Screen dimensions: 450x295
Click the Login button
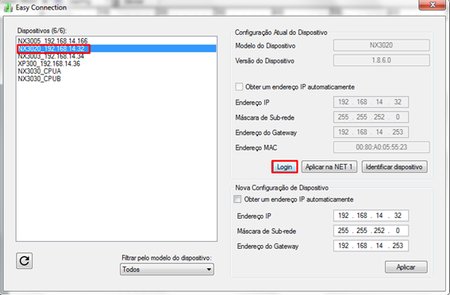pyautogui.click(x=284, y=167)
